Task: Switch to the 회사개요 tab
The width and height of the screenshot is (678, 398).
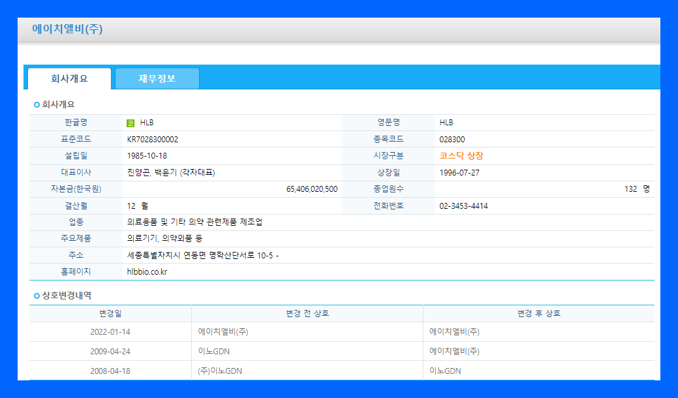Action: click(69, 79)
